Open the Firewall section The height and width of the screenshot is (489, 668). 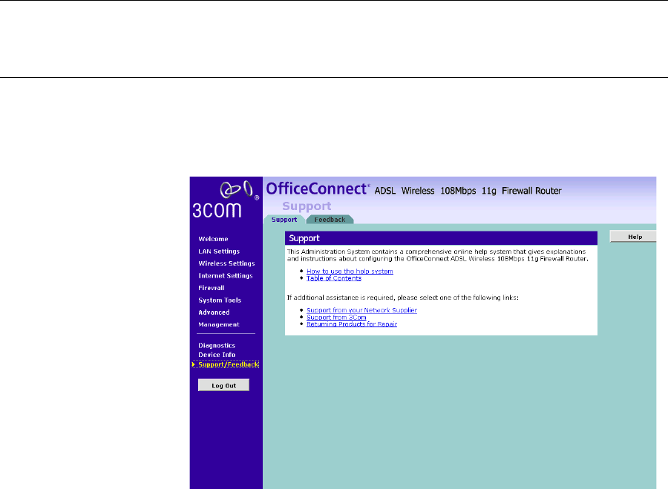pos(212,288)
